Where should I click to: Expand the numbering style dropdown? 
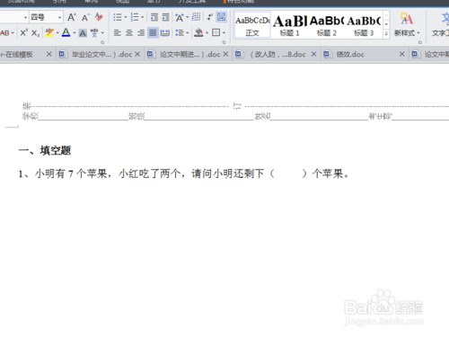tap(143, 17)
